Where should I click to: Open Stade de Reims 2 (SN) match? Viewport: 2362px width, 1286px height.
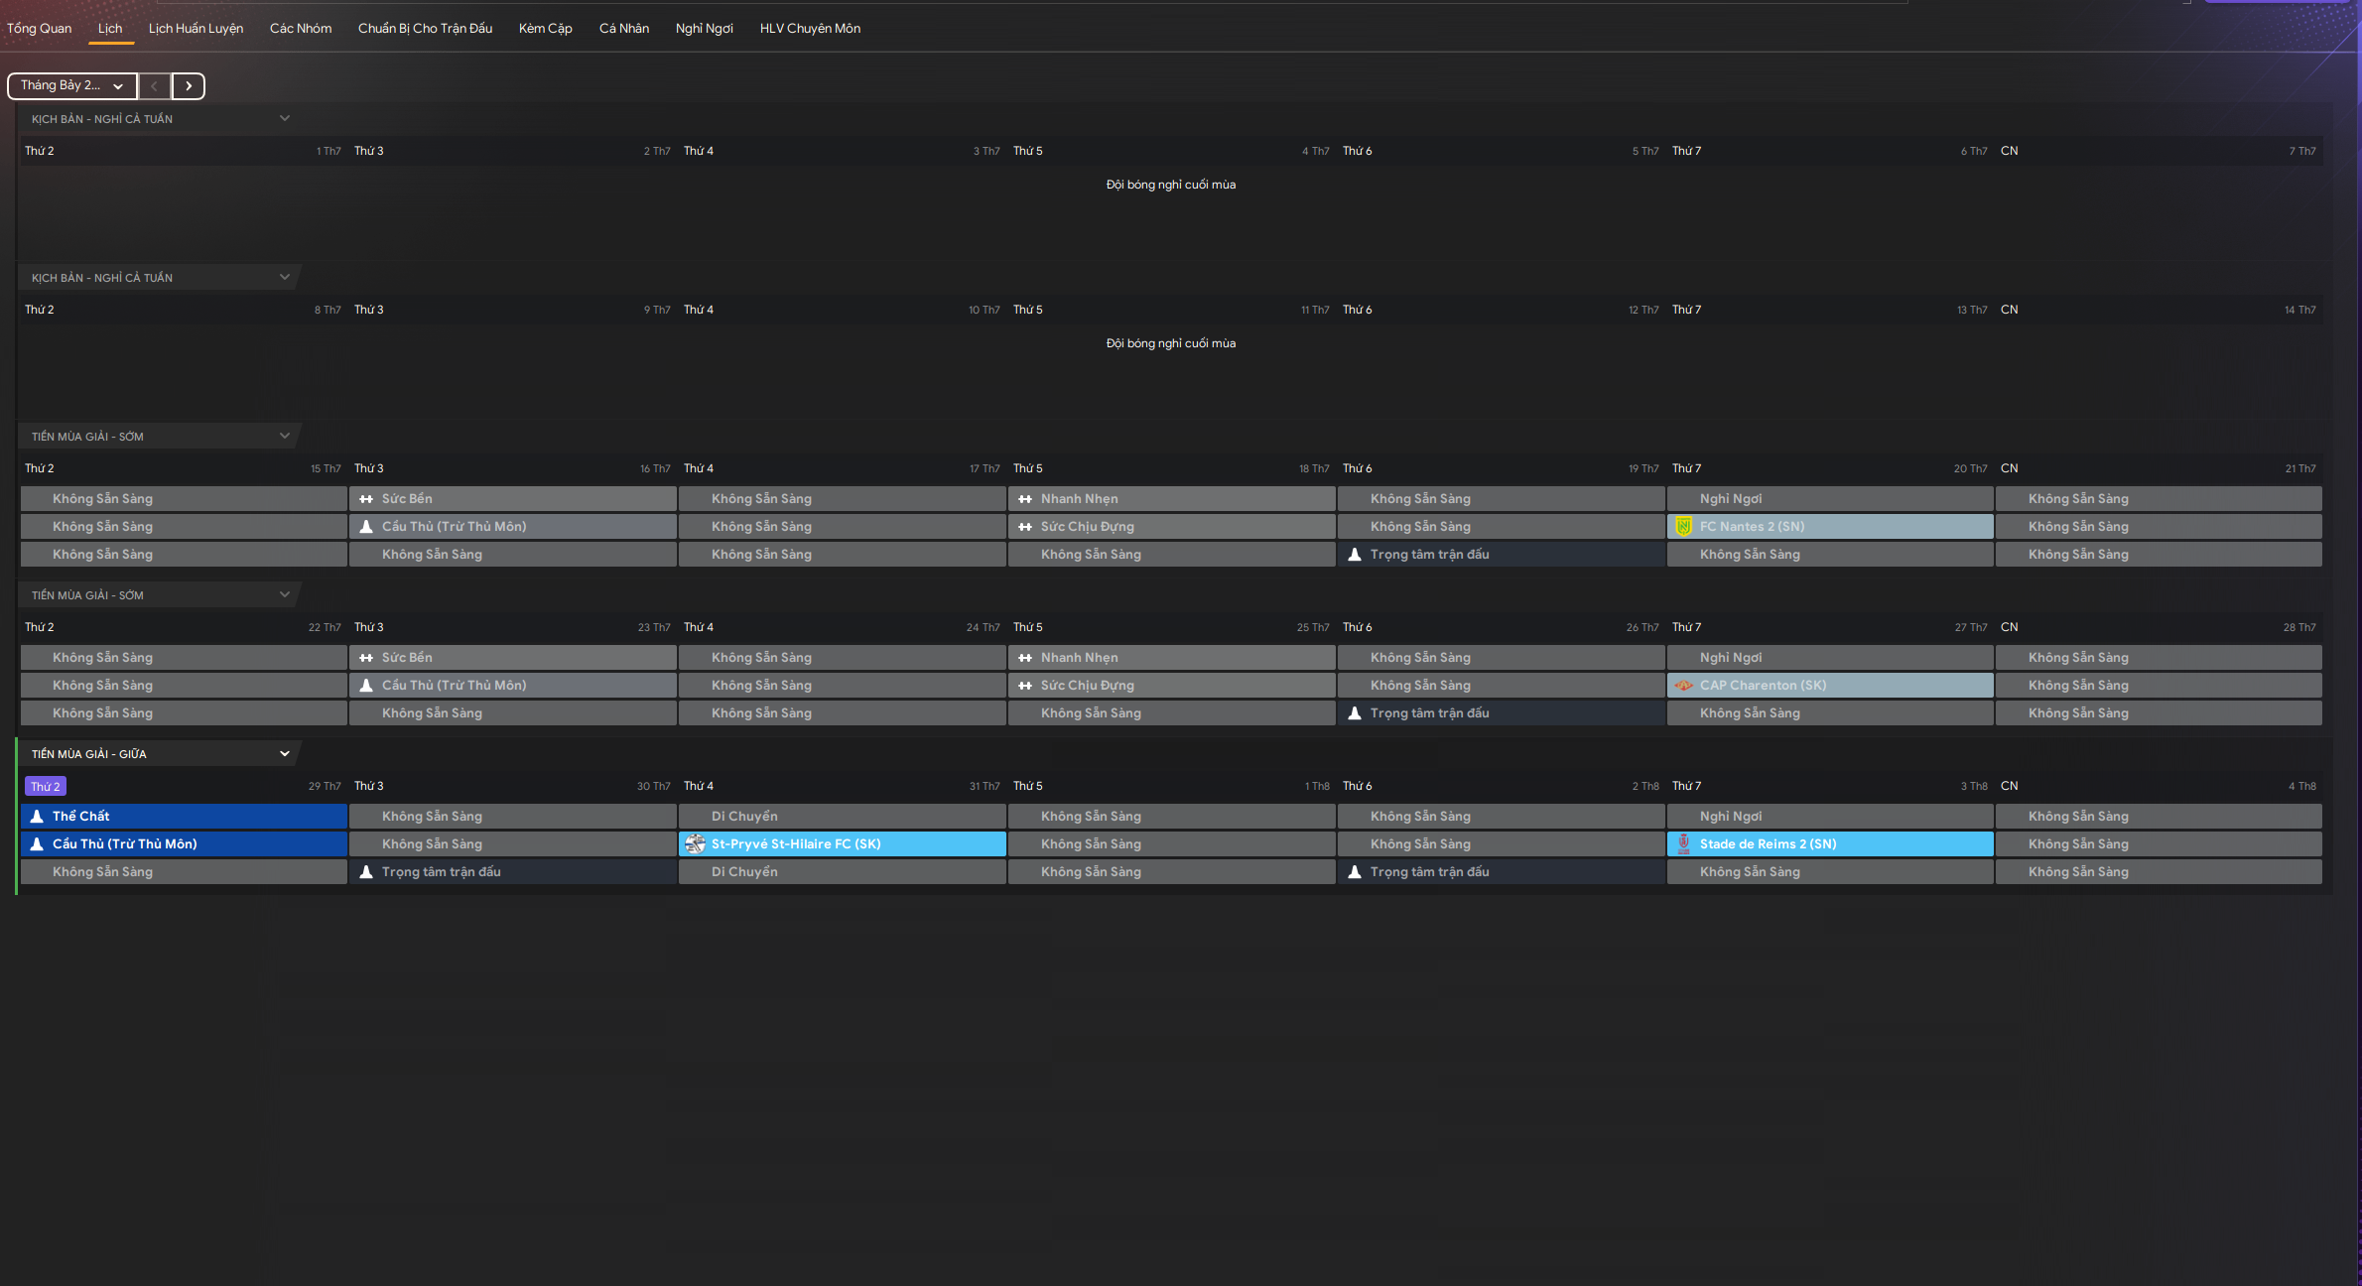1830,844
